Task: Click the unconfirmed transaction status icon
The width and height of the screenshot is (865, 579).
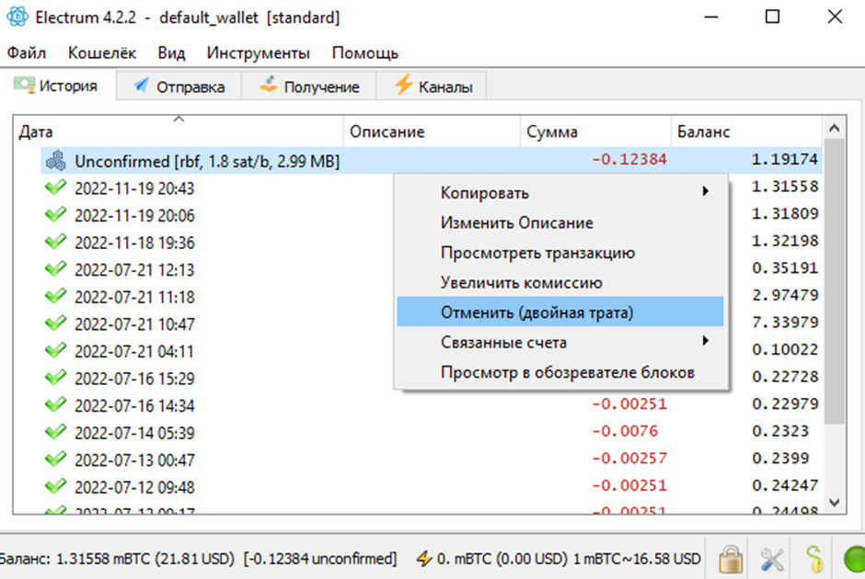Action: pos(56,161)
